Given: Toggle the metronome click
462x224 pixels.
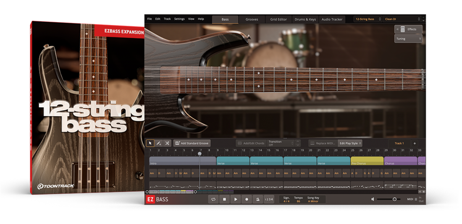Looking at the screenshot, I should coord(257,200).
